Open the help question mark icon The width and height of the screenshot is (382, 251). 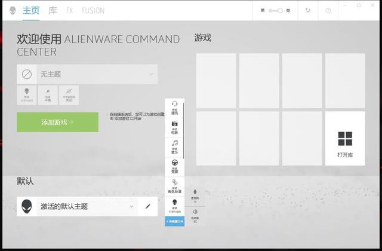tap(328, 11)
